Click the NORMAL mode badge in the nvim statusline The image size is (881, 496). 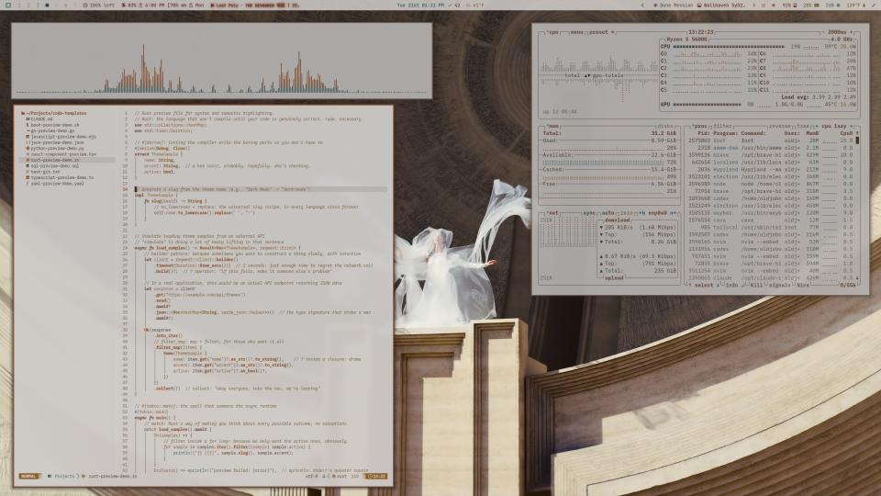tap(29, 477)
